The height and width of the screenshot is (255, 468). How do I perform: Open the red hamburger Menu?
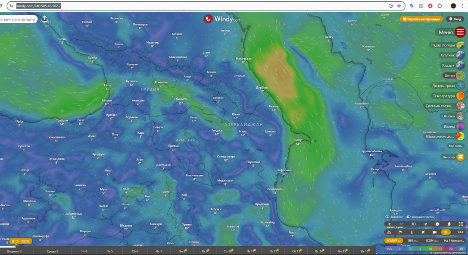click(x=460, y=32)
